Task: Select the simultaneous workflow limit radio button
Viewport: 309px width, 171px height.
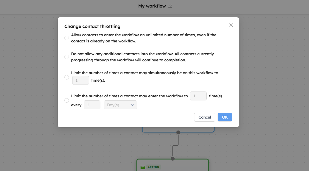Action: point(67,77)
